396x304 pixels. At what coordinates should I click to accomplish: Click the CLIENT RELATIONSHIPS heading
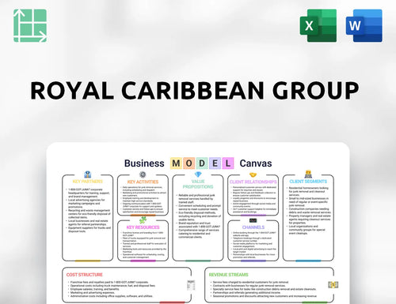coord(253,182)
